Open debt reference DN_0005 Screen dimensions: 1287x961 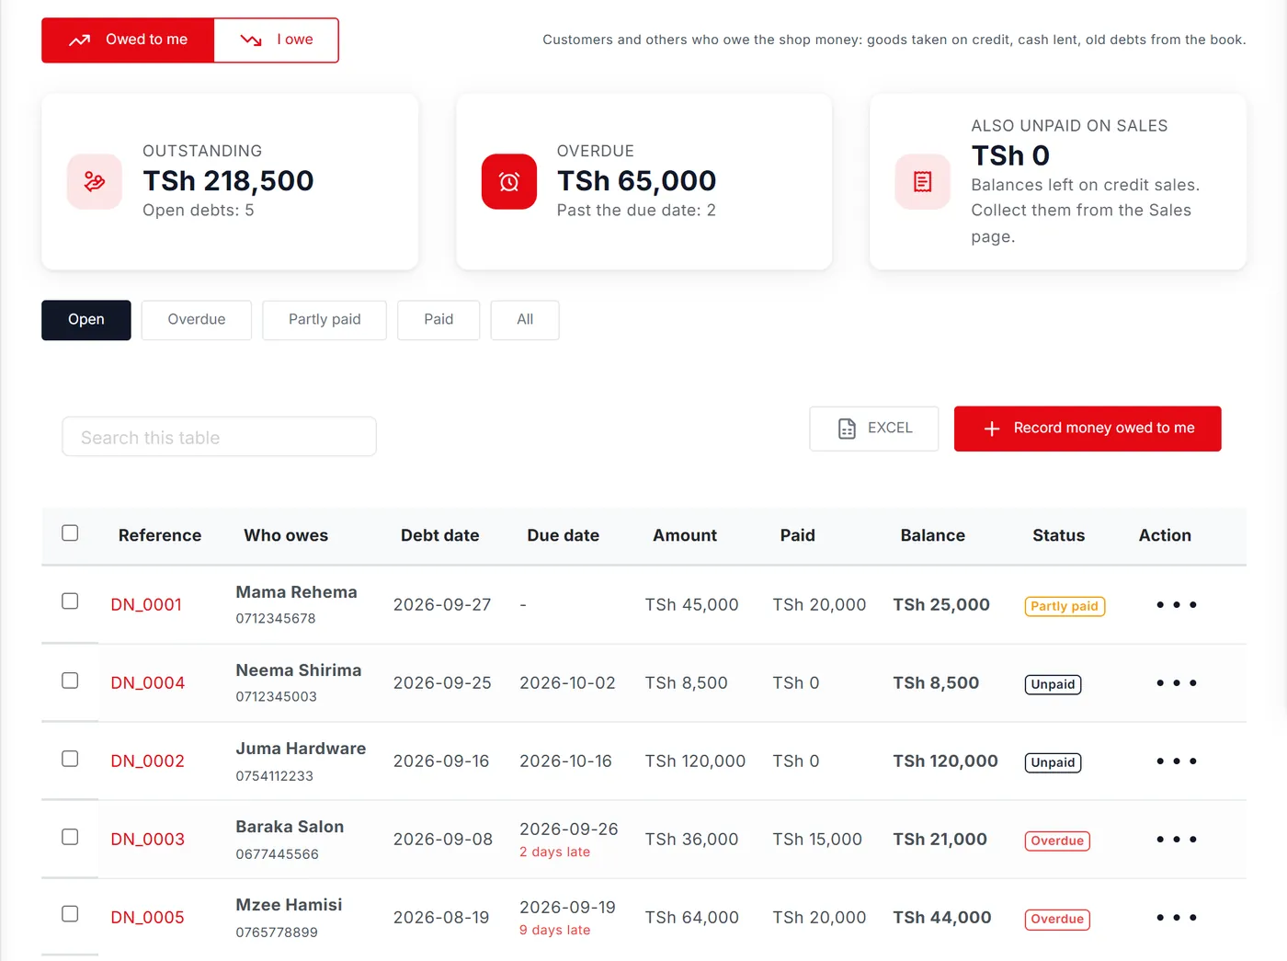(x=148, y=918)
